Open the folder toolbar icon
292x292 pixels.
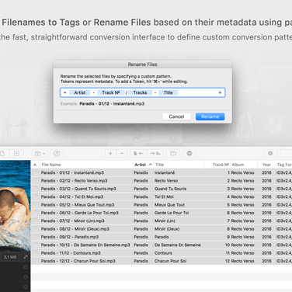click(x=173, y=153)
